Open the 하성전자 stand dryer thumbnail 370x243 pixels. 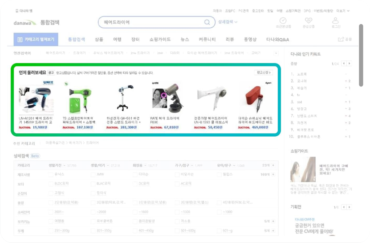pos(124,97)
